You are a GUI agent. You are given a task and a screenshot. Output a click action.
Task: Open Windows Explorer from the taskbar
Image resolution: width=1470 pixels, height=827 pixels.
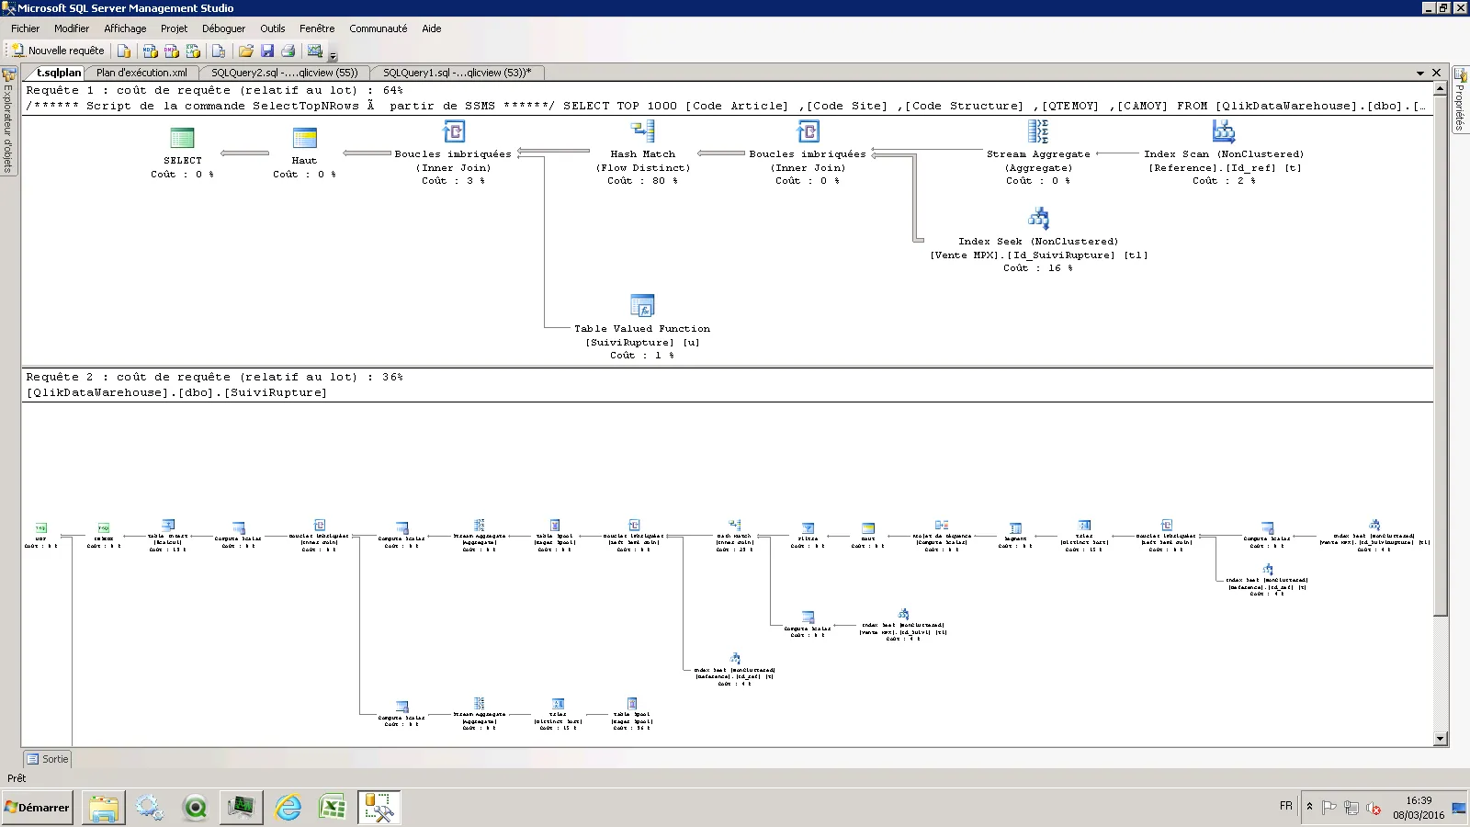point(103,808)
